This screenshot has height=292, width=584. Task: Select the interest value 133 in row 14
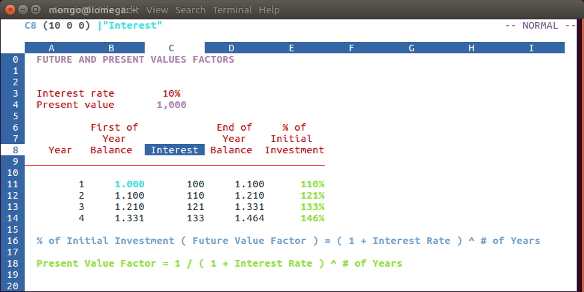coord(195,218)
